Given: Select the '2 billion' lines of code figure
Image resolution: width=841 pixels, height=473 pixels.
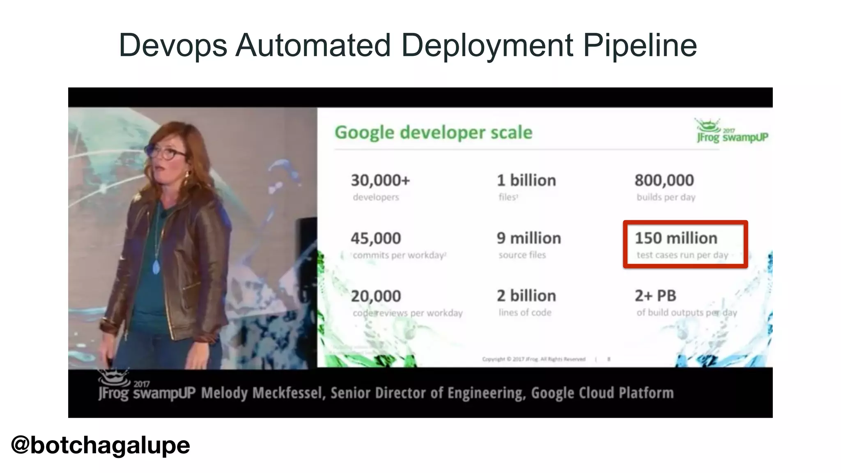Looking at the screenshot, I should coord(526,296).
